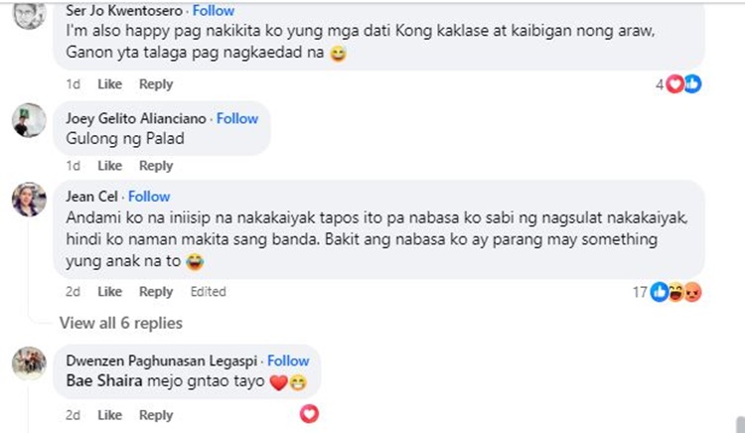The image size is (745, 433).
Task: Reply to Ser Jo Kwentosero's comment
Action: tap(156, 84)
